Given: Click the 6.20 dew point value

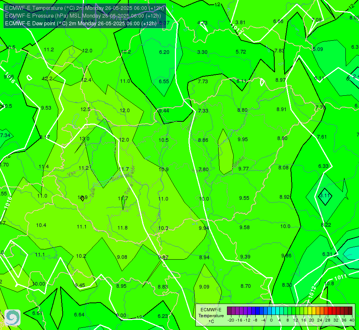Looking at the screenshot, I should click(x=164, y=52).
